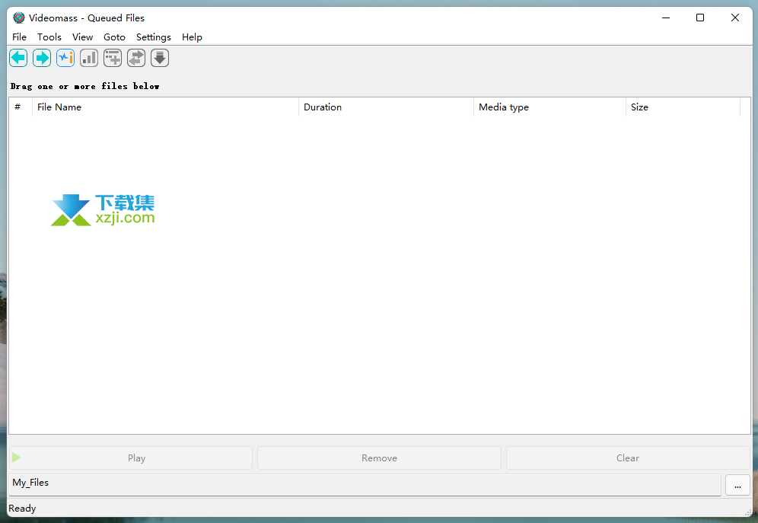
Task: Click the # column header
Action: pos(21,107)
